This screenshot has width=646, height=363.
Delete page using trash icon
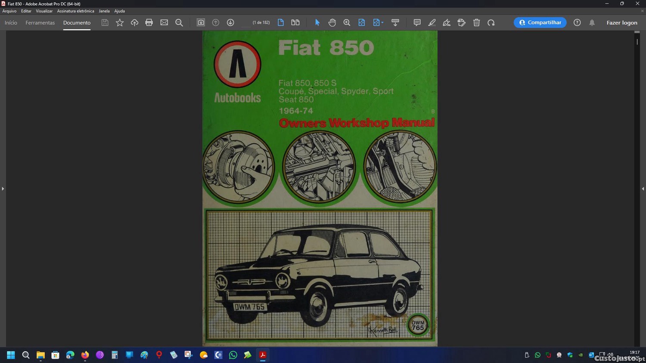tap(476, 23)
